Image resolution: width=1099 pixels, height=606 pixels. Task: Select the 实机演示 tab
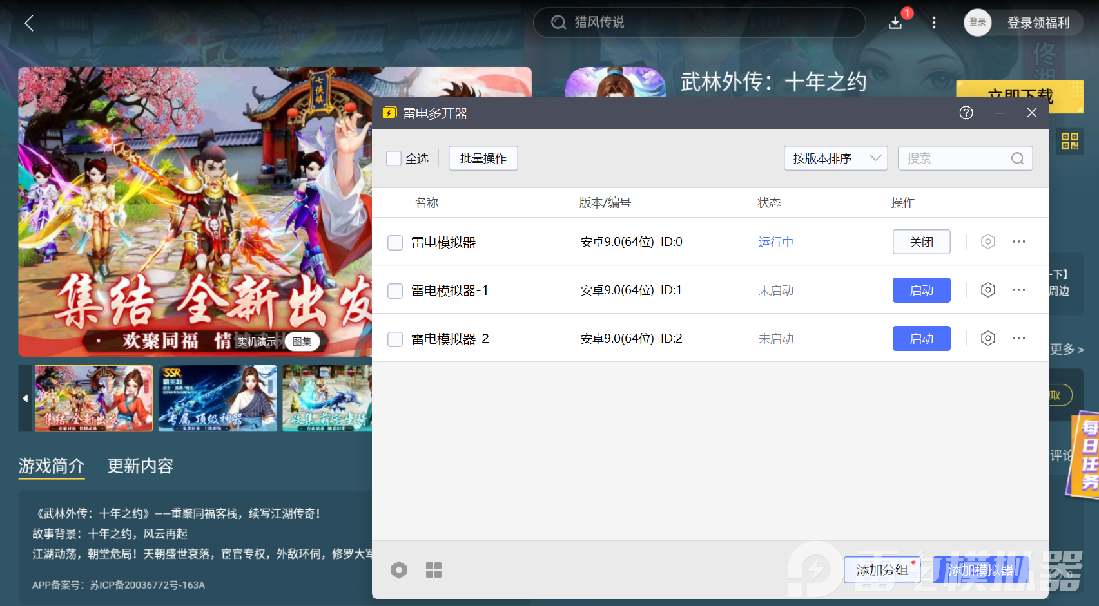click(x=256, y=342)
